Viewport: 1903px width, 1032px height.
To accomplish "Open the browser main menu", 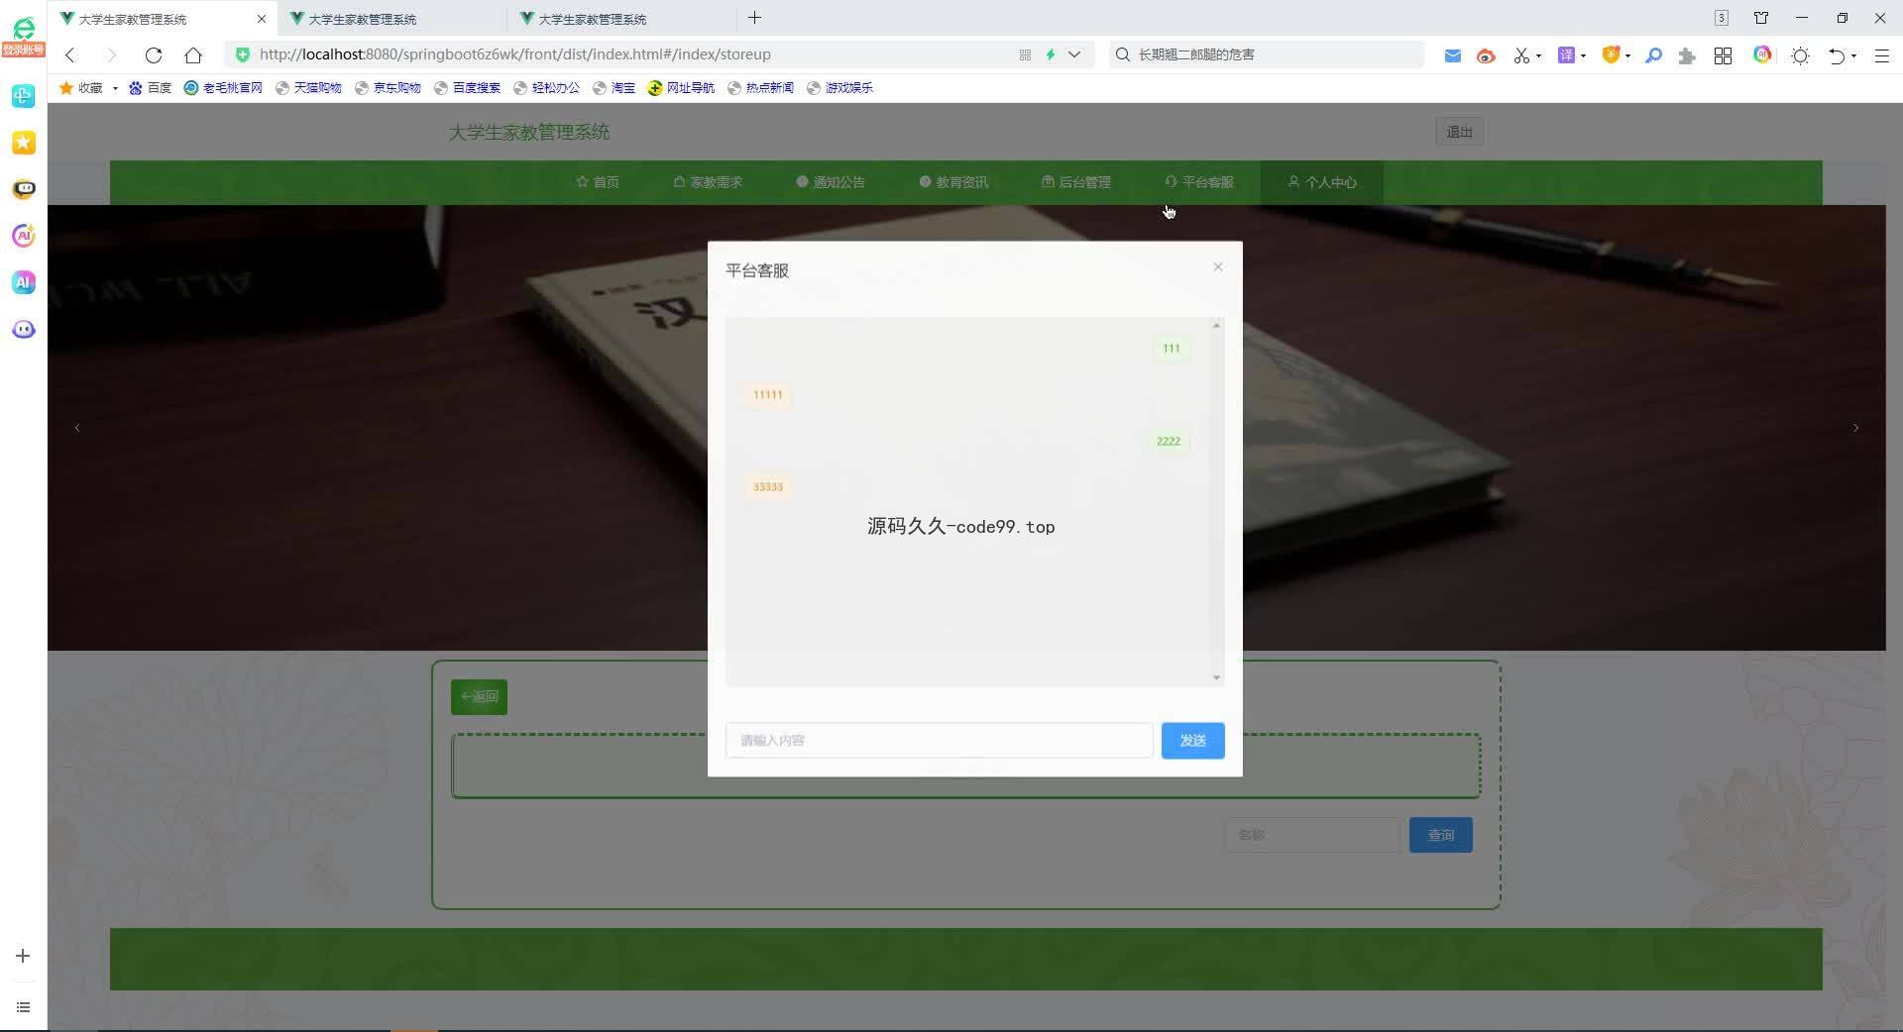I will pos(1881,55).
